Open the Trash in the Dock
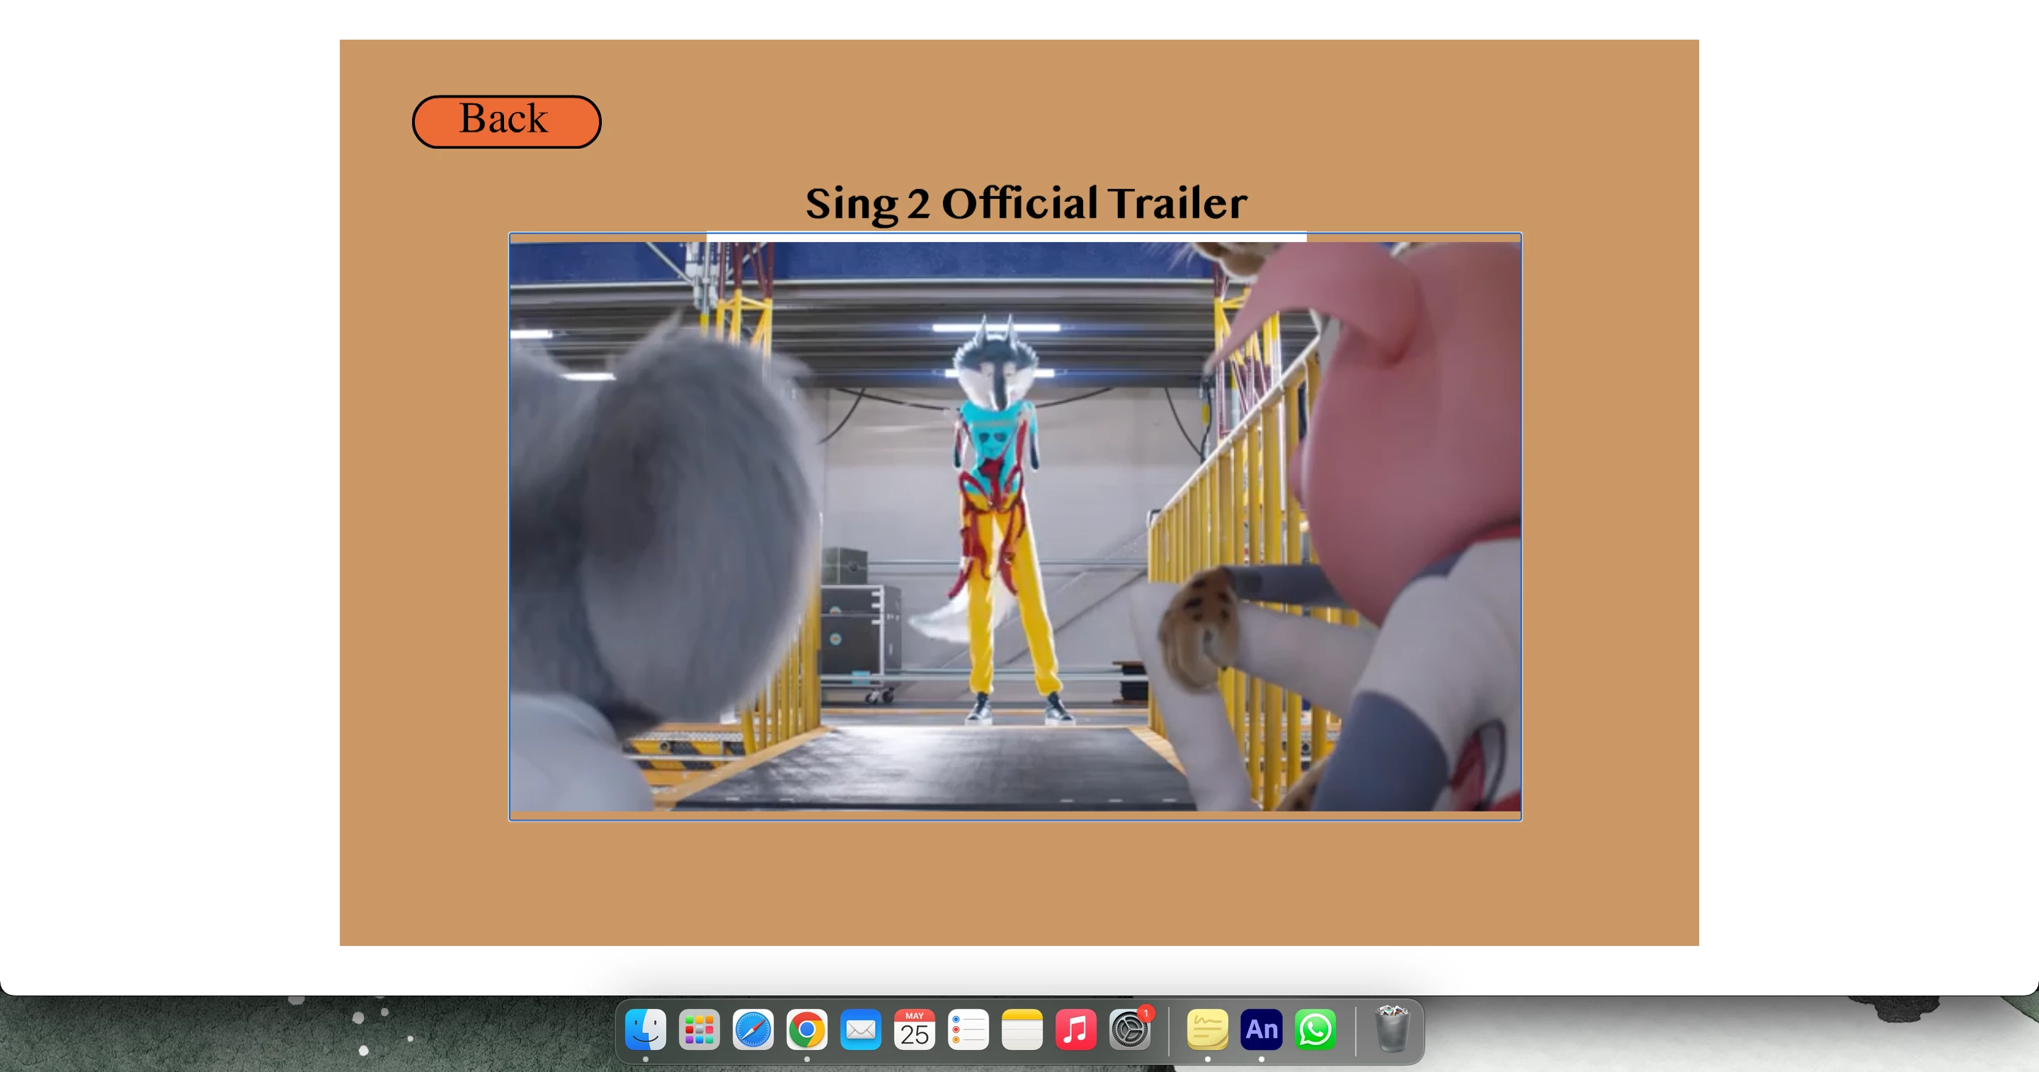The height and width of the screenshot is (1072, 2039). point(1391,1030)
